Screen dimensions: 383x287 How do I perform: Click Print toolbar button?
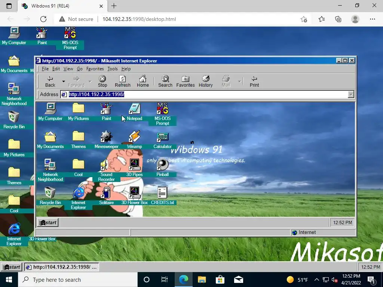(x=254, y=81)
